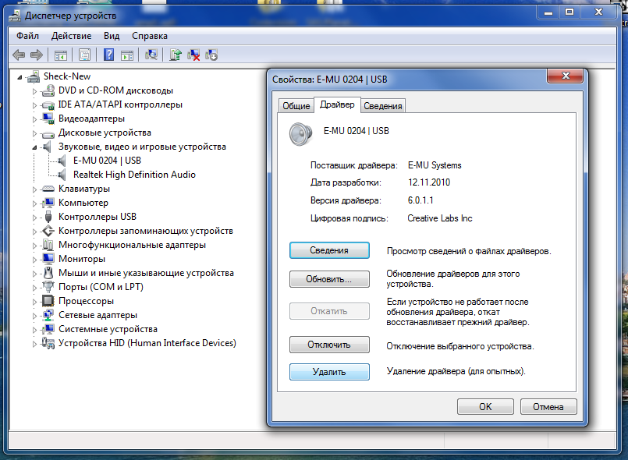The height and width of the screenshot is (460, 628).
Task: Click the action pane toolbar icon
Action: 127,55
